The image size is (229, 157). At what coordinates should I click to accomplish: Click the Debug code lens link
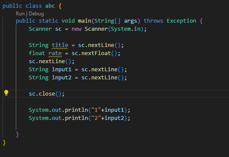click(36, 14)
